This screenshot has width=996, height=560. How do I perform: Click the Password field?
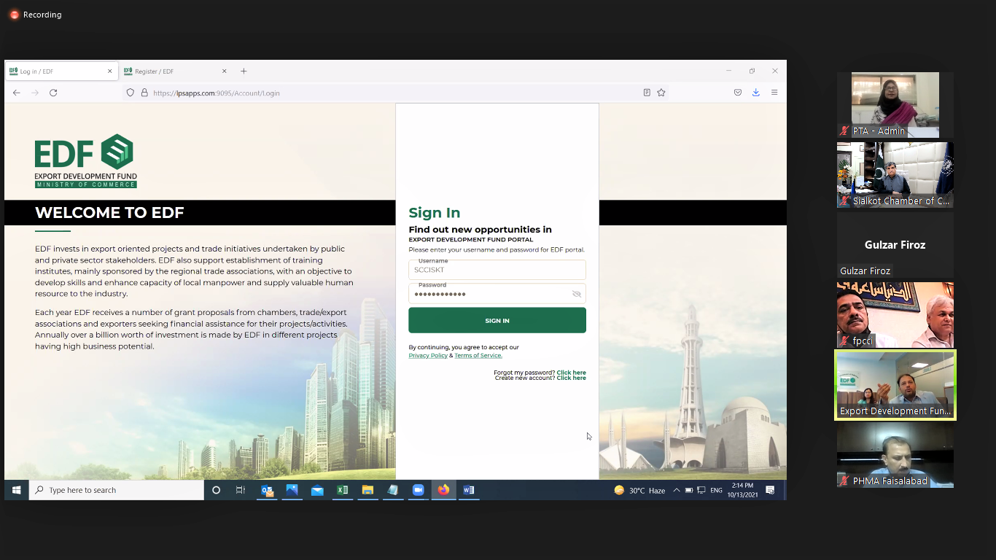click(x=497, y=294)
